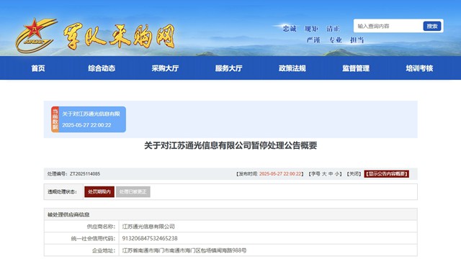Go to 服务大厅 section
The height and width of the screenshot is (259, 461).
(x=229, y=68)
